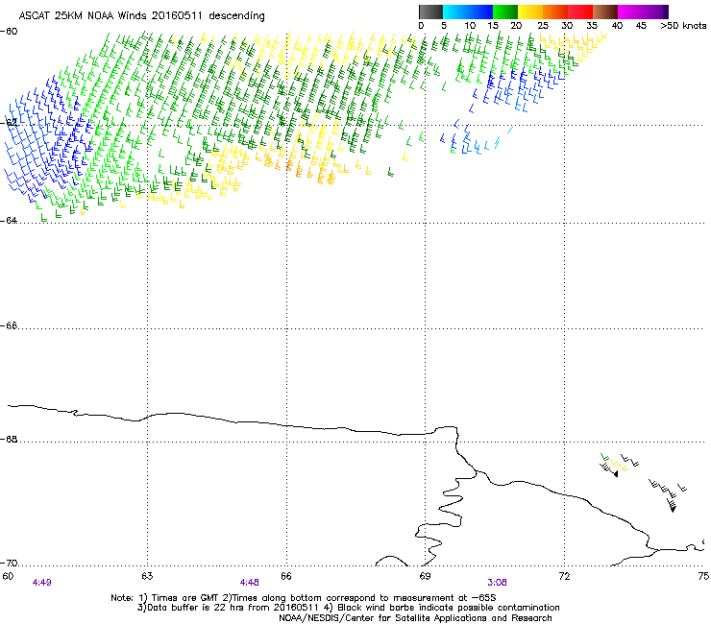Click latitude axis label '-68'
This screenshot has width=711, height=624.
pyautogui.click(x=9, y=439)
